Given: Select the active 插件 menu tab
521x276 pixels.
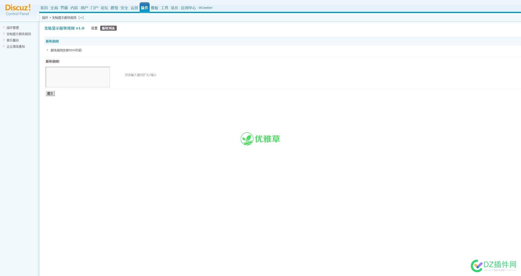Looking at the screenshot, I should coord(144,8).
